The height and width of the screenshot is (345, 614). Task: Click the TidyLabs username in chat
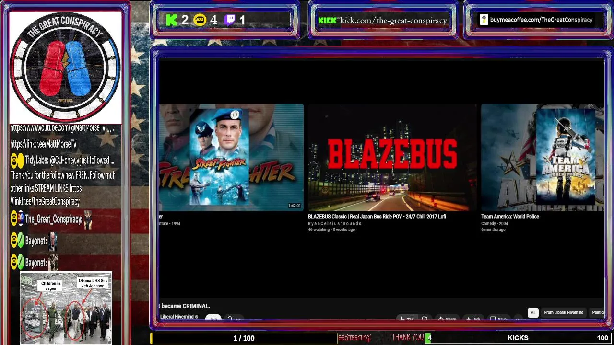pos(36,161)
